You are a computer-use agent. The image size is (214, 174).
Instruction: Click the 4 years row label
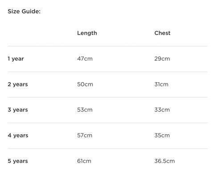[x=18, y=135]
